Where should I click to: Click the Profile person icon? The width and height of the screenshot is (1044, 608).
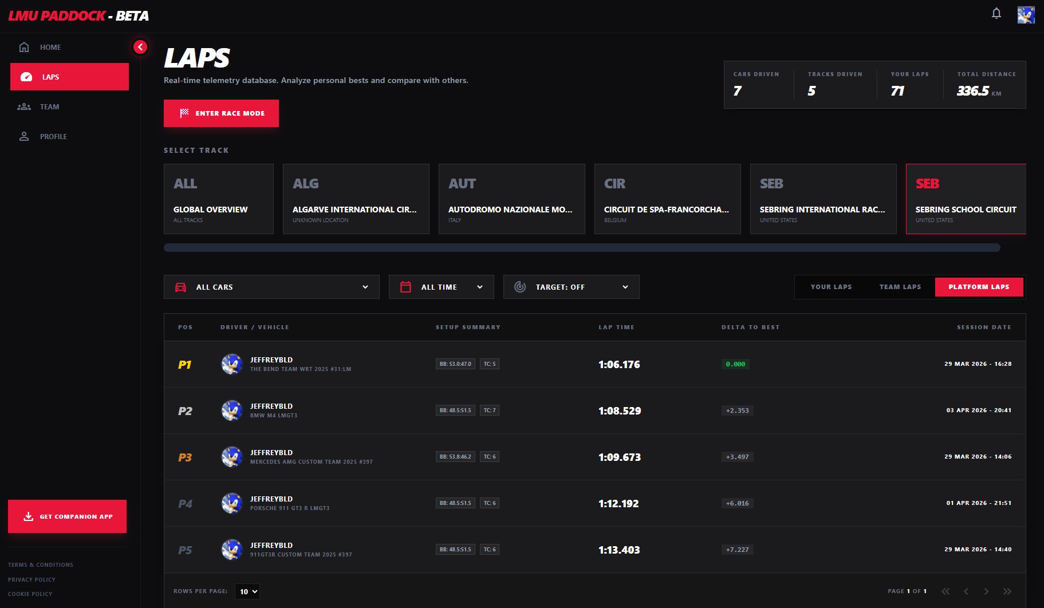(24, 137)
